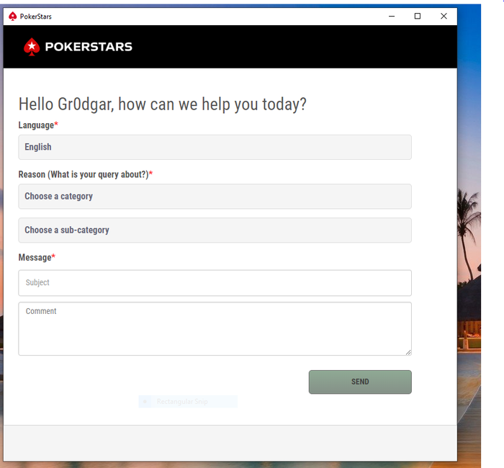Open the English language dropdown
The width and height of the screenshot is (504, 468).
click(215, 147)
